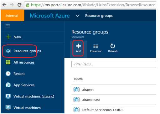160x114 pixels.
Task: Click the Add plus icon
Action: point(79,46)
